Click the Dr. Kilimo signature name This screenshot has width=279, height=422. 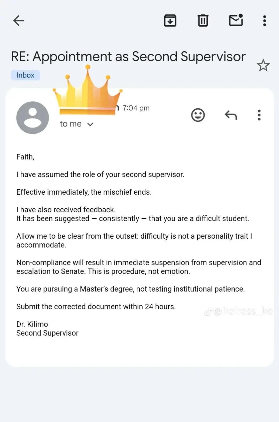coord(32,324)
